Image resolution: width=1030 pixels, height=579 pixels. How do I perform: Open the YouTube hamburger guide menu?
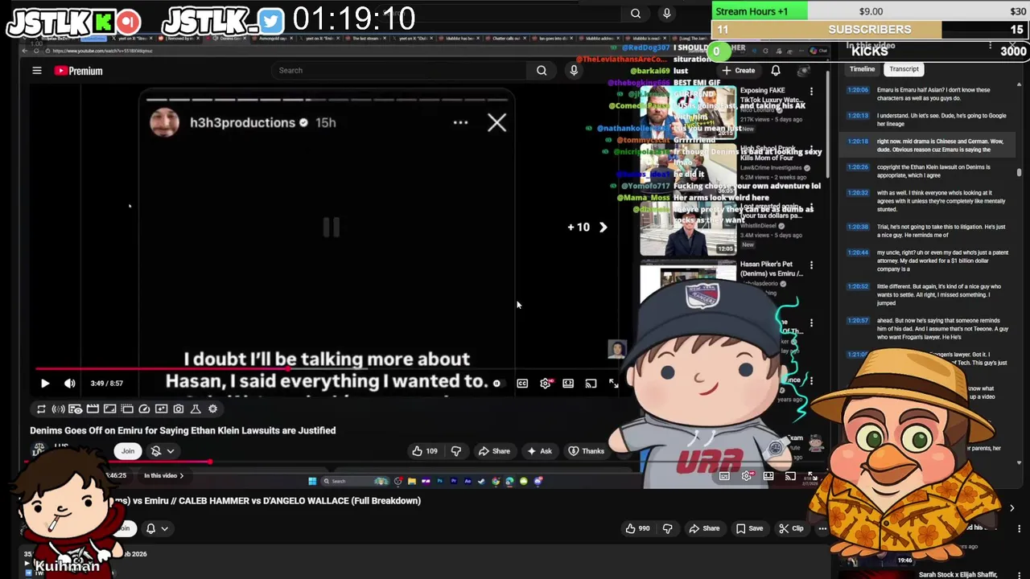coord(37,71)
